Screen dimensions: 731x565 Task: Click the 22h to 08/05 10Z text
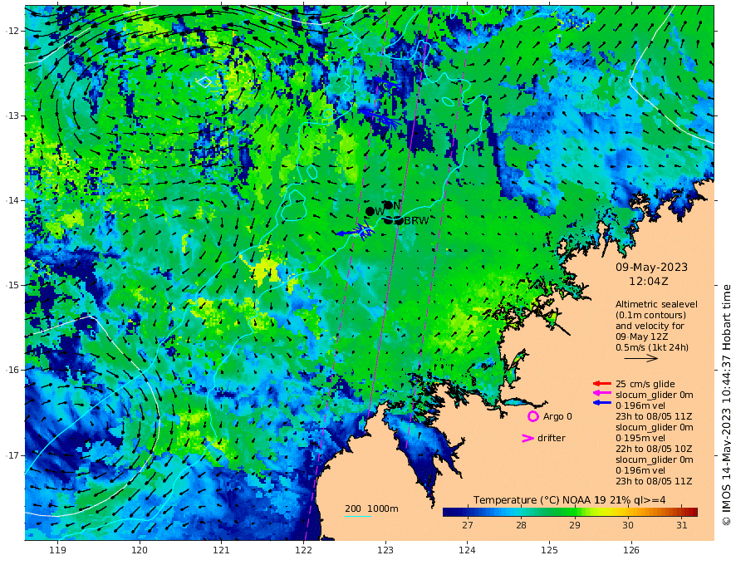[654, 449]
